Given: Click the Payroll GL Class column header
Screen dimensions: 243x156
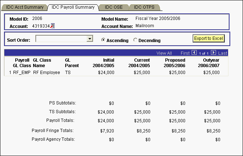Looking at the screenshot, I should pos(22,63).
